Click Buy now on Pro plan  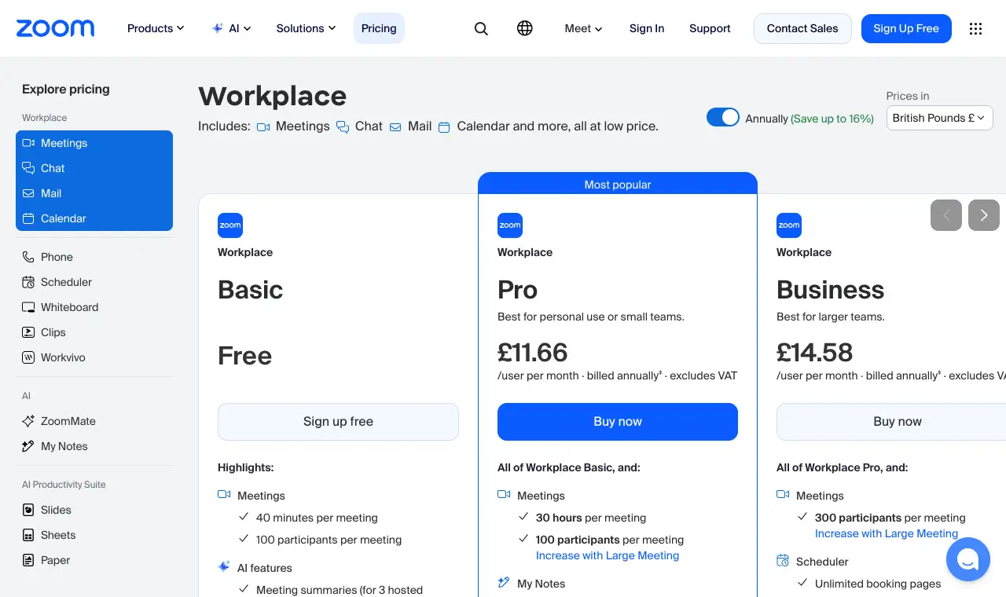(x=618, y=422)
